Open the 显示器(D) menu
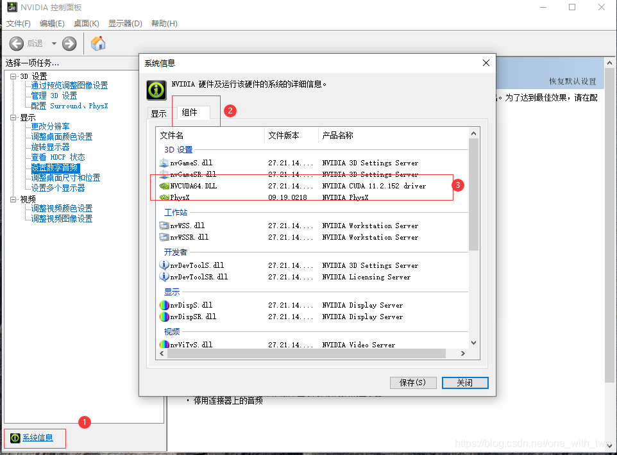This screenshot has height=455, width=617. (125, 24)
